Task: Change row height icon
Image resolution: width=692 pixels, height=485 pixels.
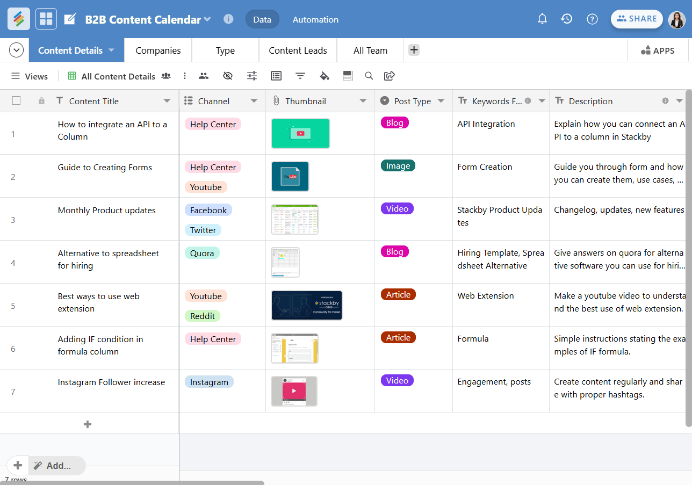Action: 348,76
